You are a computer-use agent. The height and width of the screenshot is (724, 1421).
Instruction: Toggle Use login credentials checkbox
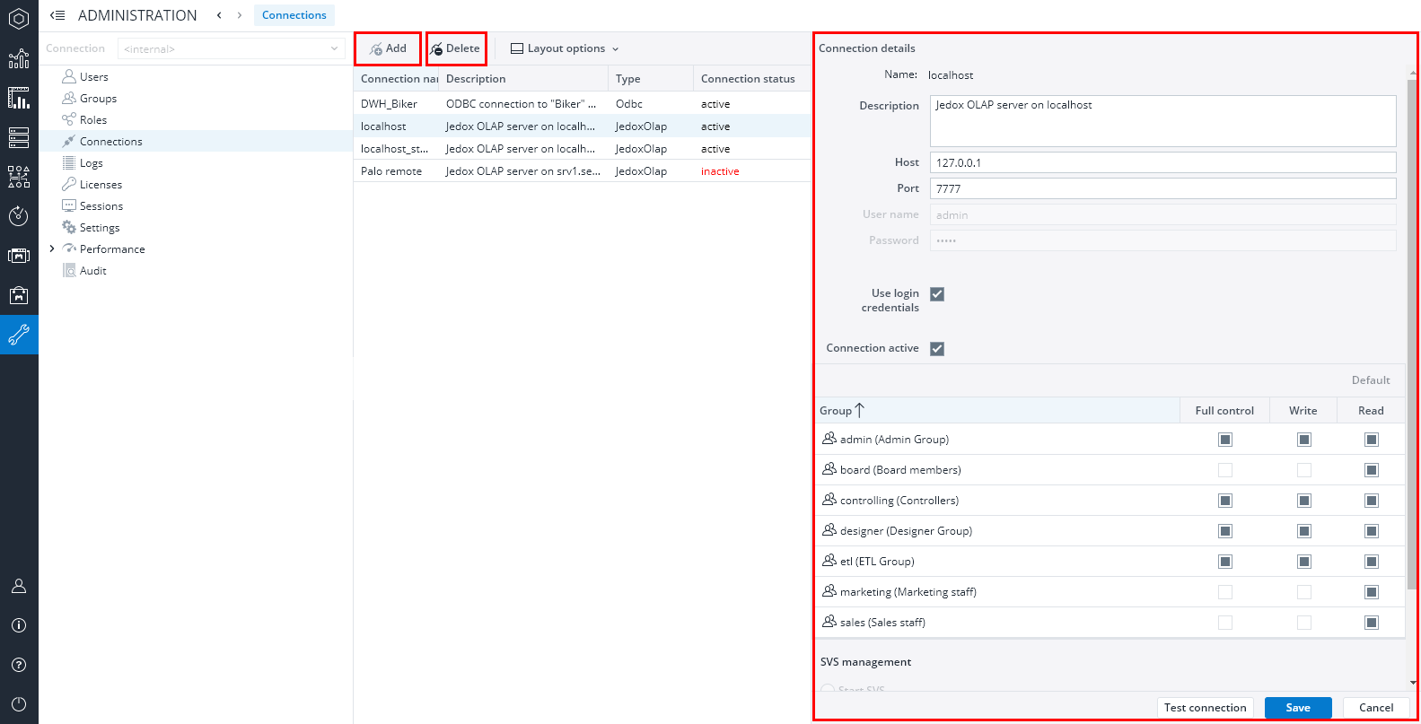click(x=937, y=294)
